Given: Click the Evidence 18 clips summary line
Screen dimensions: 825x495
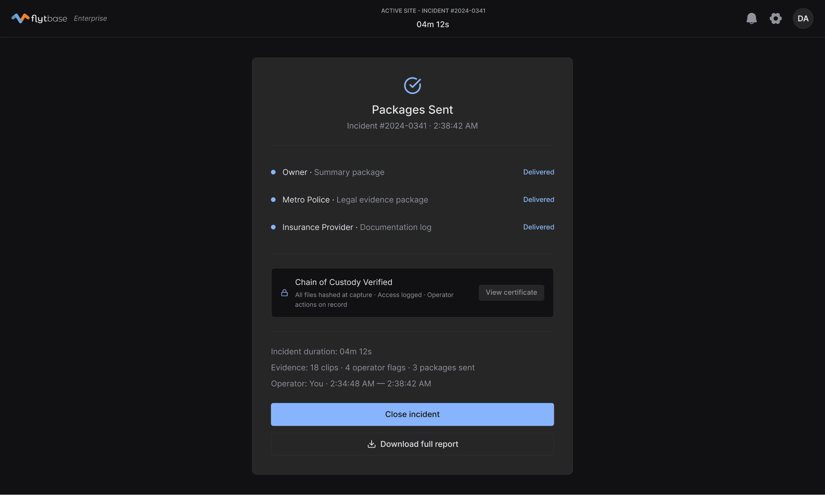Looking at the screenshot, I should pyautogui.click(x=373, y=367).
